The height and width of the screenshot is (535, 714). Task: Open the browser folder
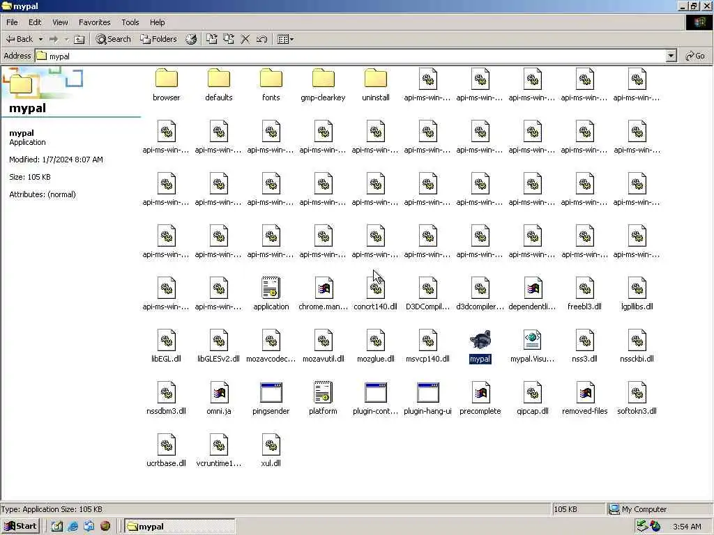point(166,85)
